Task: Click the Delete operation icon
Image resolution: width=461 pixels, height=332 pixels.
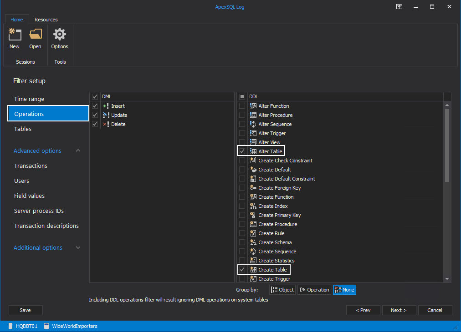Action: pyautogui.click(x=106, y=124)
